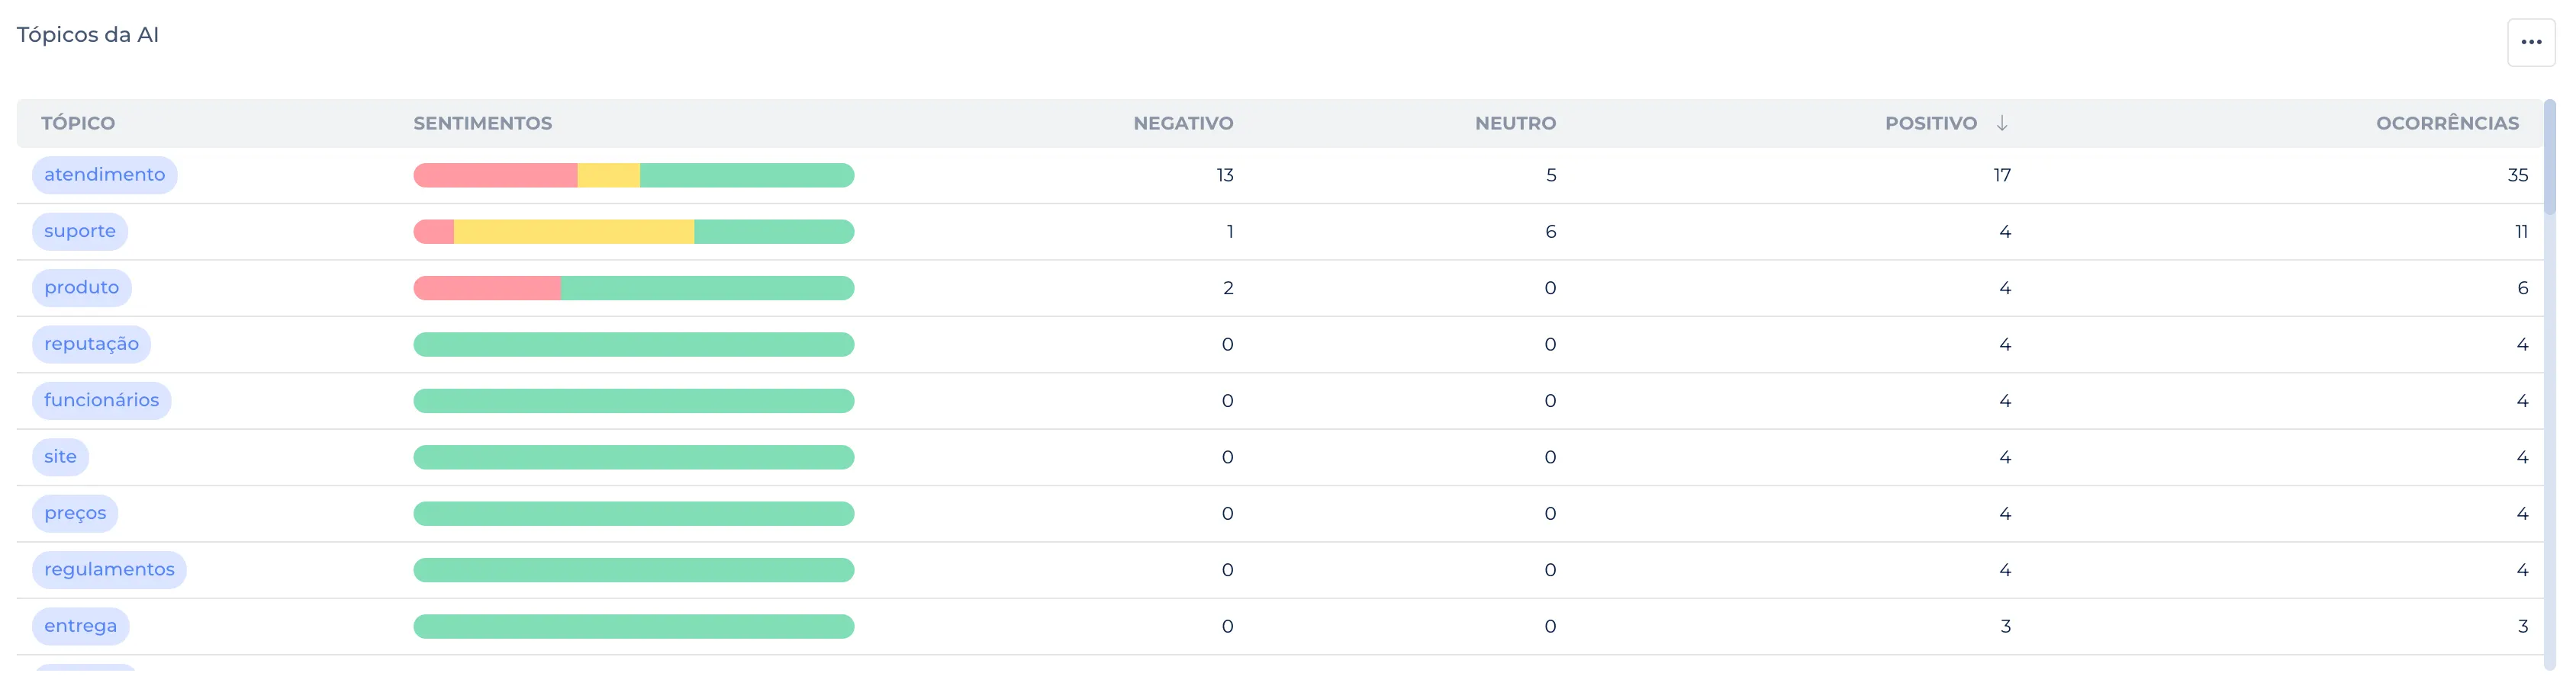
Task: Click the funcionários topic tag
Action: coord(101,400)
